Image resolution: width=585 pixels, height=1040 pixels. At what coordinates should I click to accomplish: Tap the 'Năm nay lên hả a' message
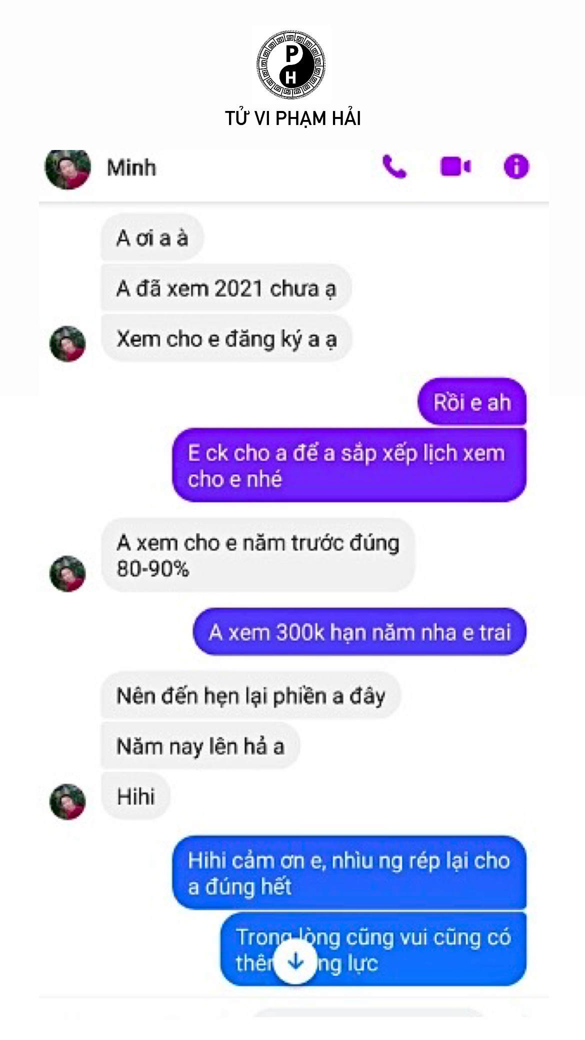[200, 745]
